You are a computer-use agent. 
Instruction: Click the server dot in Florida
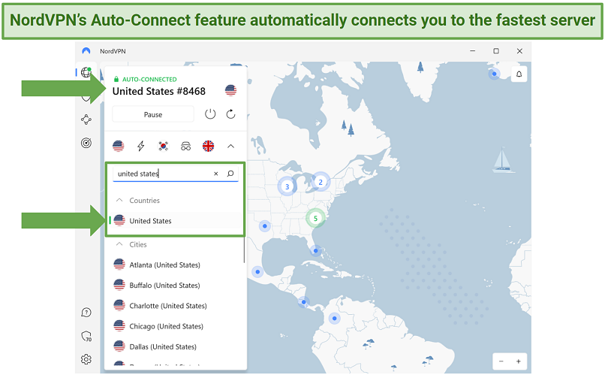315,250
